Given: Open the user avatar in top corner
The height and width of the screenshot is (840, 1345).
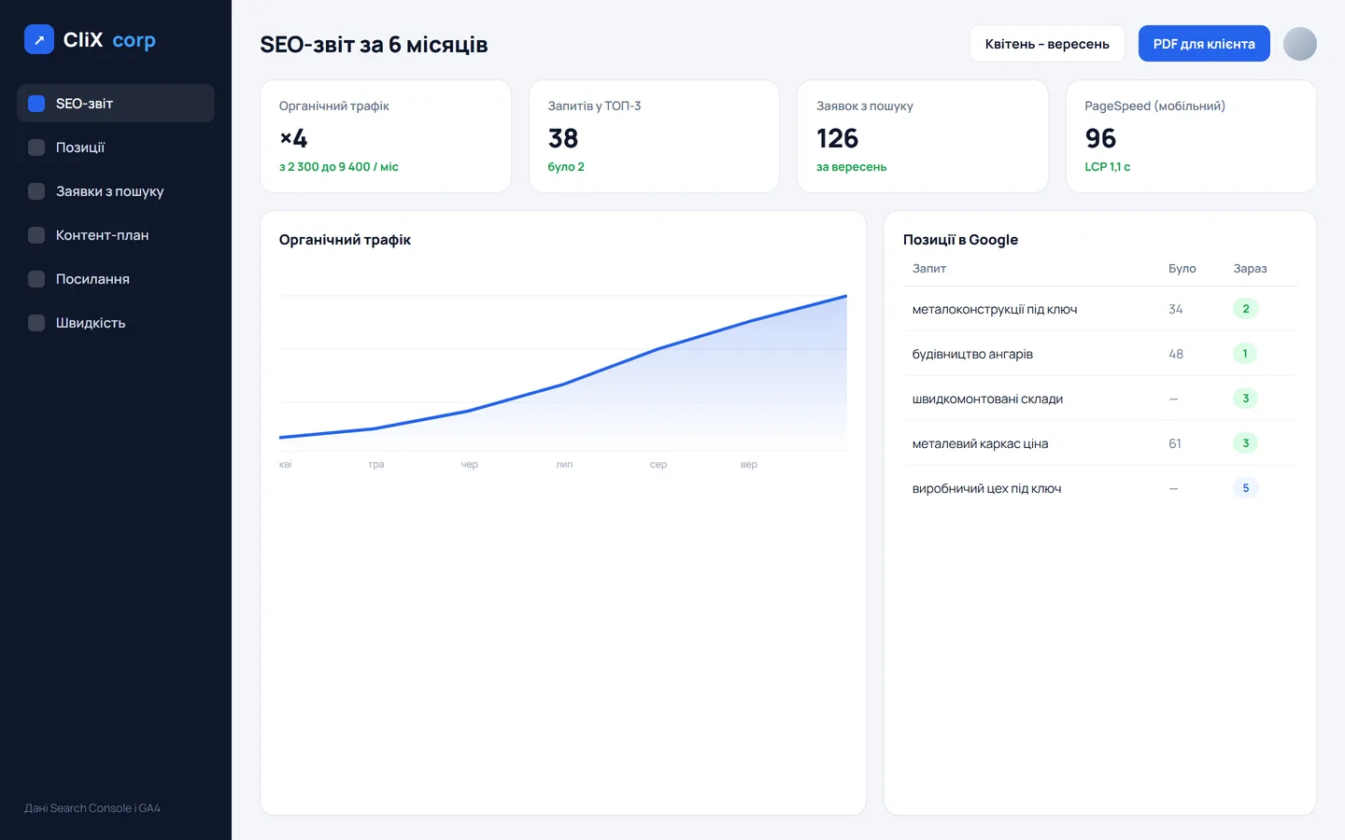Looking at the screenshot, I should point(1300,44).
